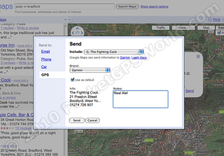
Task: Select Phone in the Send to list
Action: click(46, 59)
